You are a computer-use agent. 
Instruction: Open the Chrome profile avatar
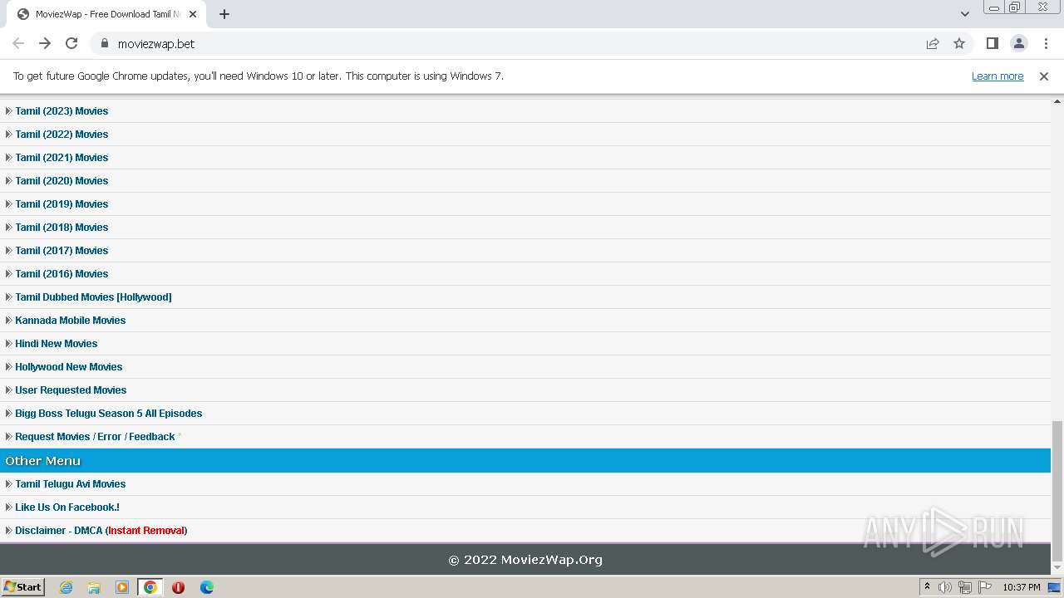point(1019,43)
